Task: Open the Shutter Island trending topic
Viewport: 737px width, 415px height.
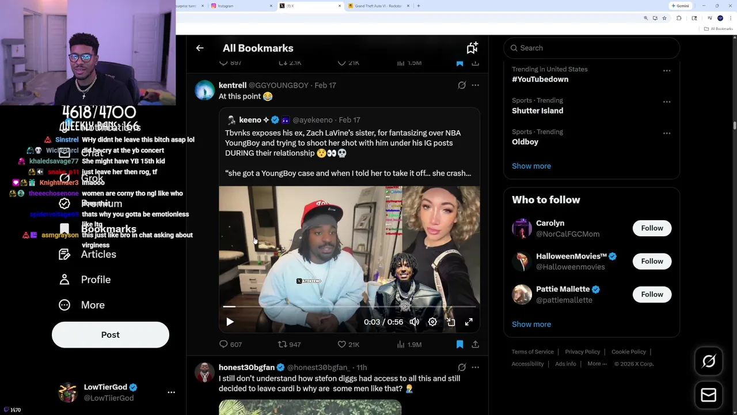Action: pos(537,111)
